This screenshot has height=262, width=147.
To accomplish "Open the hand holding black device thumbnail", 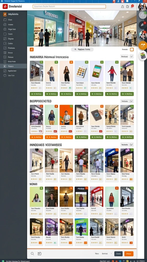I will (97, 115).
